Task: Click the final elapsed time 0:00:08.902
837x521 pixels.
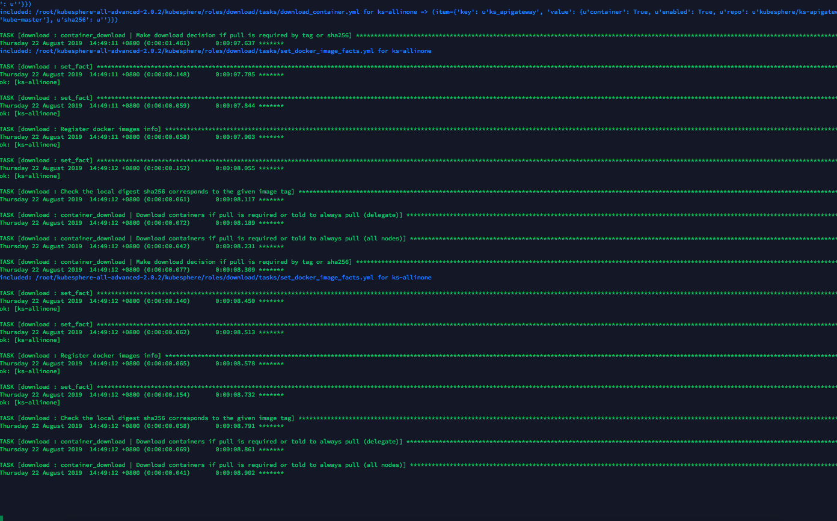Action: coord(235,473)
